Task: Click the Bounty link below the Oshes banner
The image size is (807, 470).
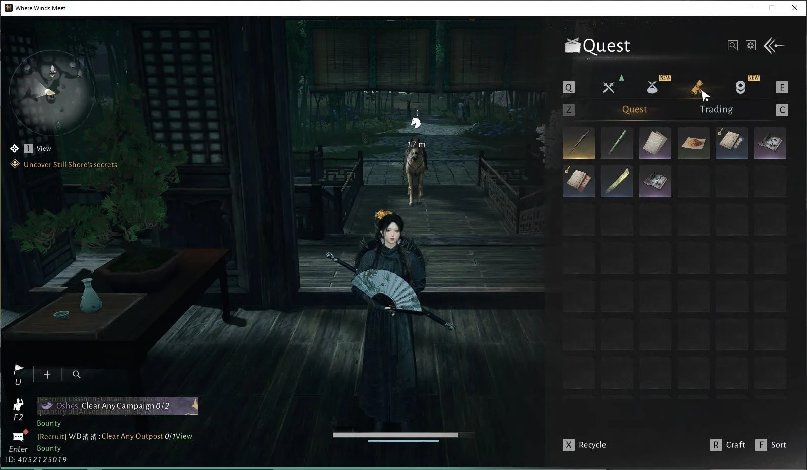Action: pyautogui.click(x=49, y=423)
